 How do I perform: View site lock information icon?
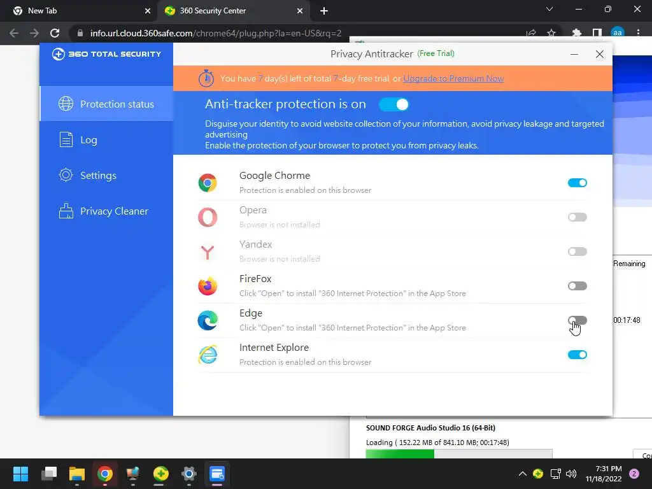[x=80, y=33]
